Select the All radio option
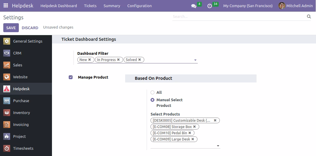 (153, 92)
